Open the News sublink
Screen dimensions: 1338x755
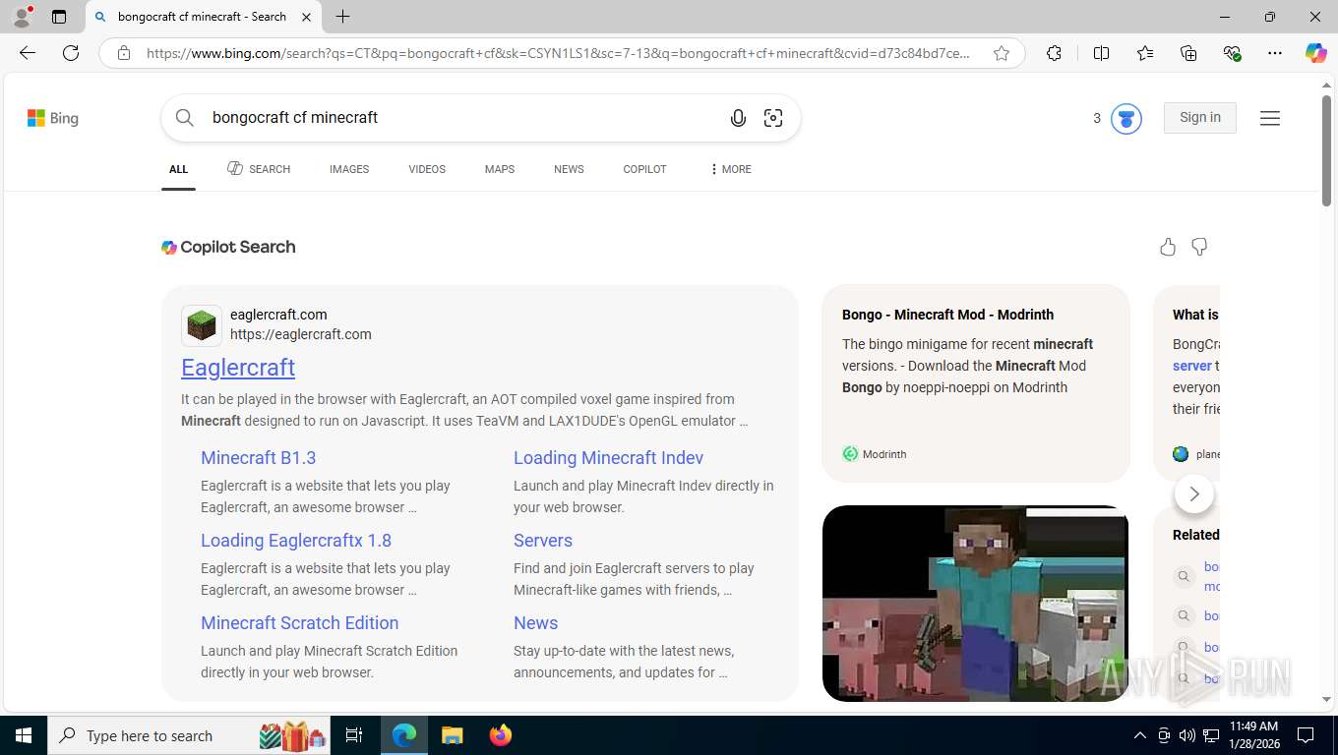click(535, 623)
